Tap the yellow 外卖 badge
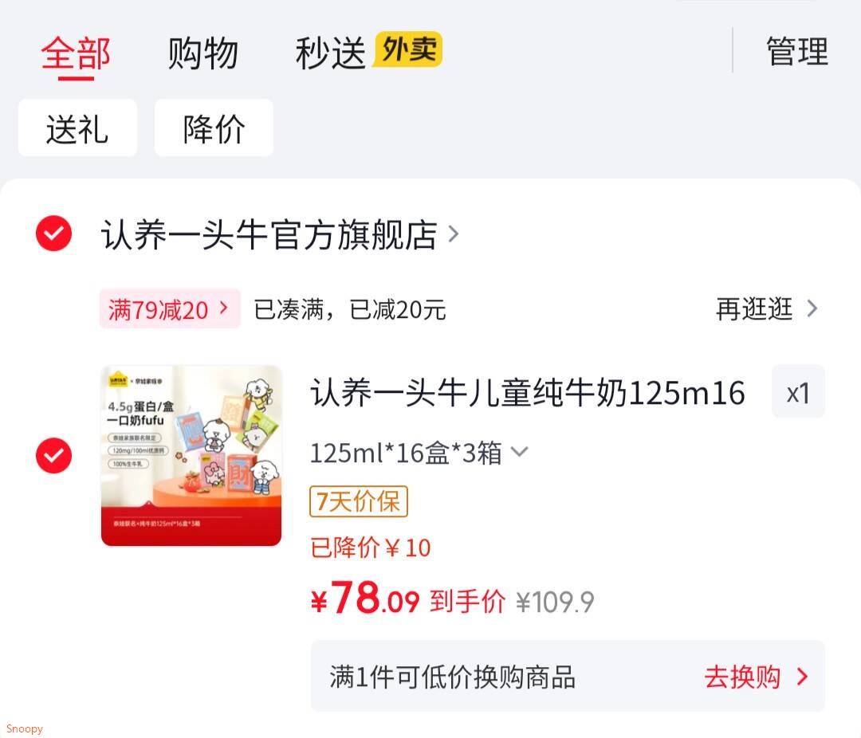This screenshot has height=738, width=861. click(408, 49)
